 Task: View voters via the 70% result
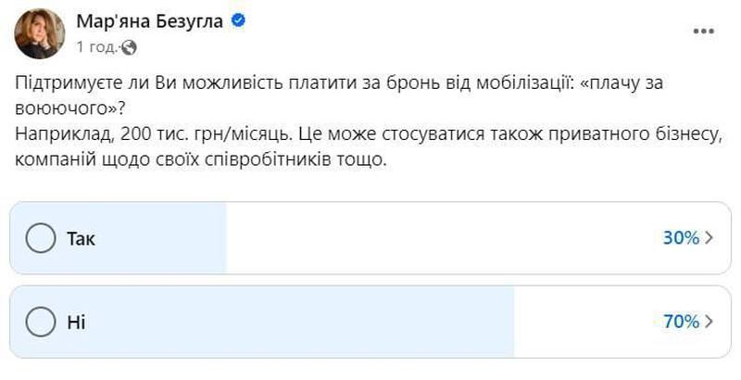[x=681, y=322]
